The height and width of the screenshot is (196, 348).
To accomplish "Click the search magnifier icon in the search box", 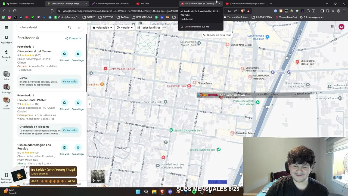I will pyautogui.click(x=70, y=27).
